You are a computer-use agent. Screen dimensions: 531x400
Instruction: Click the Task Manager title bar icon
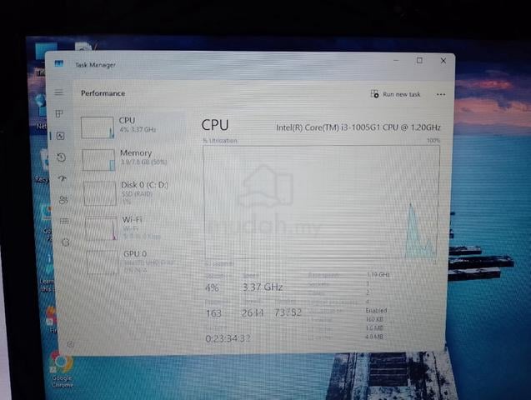(59, 63)
